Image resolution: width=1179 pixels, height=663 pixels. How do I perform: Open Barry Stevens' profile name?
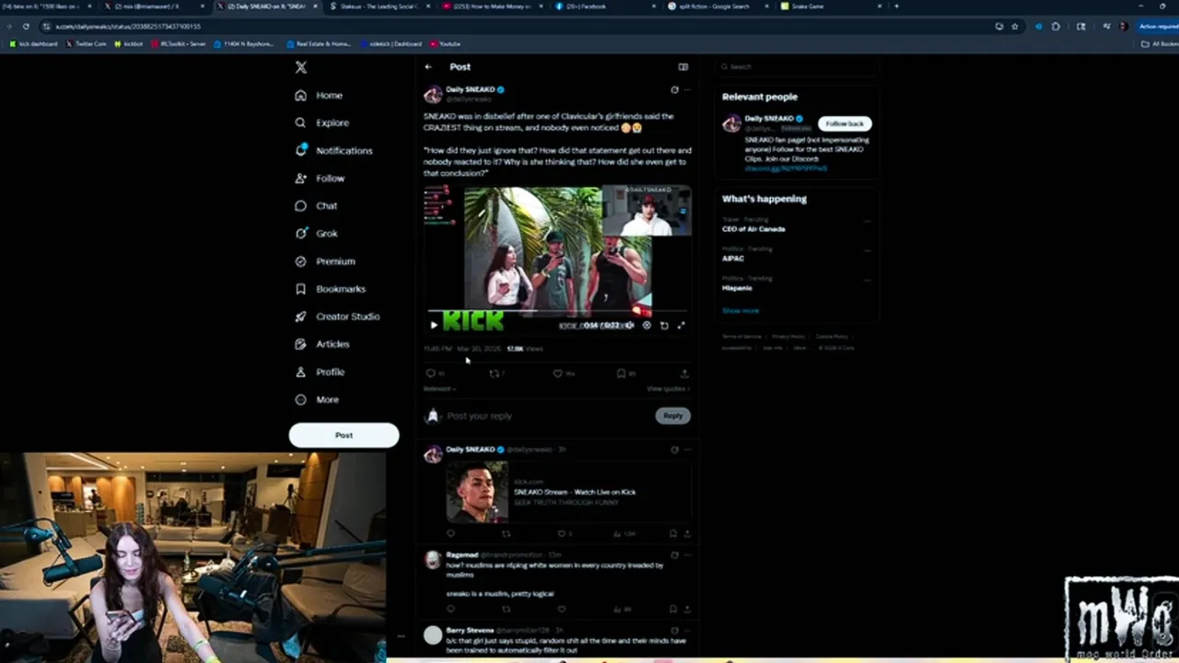[x=470, y=630]
